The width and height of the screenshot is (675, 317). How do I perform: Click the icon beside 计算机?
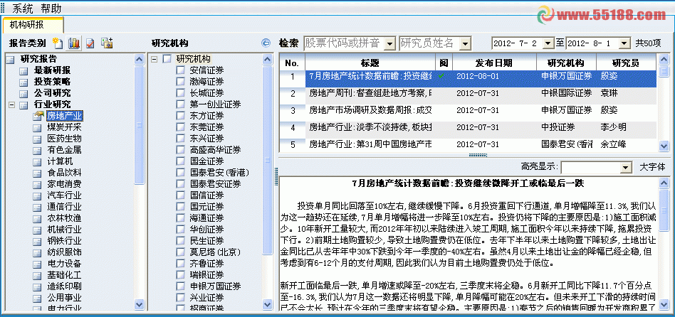point(37,161)
